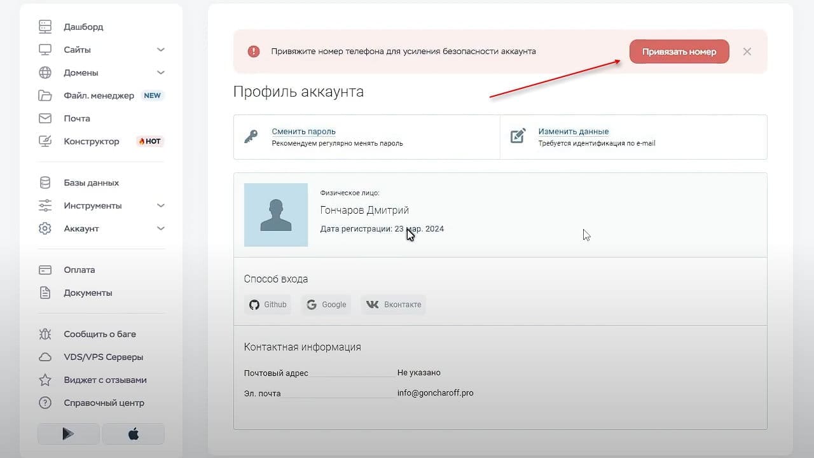Screen dimensions: 814x458
Task: Open Справочный центр
Action: point(104,403)
